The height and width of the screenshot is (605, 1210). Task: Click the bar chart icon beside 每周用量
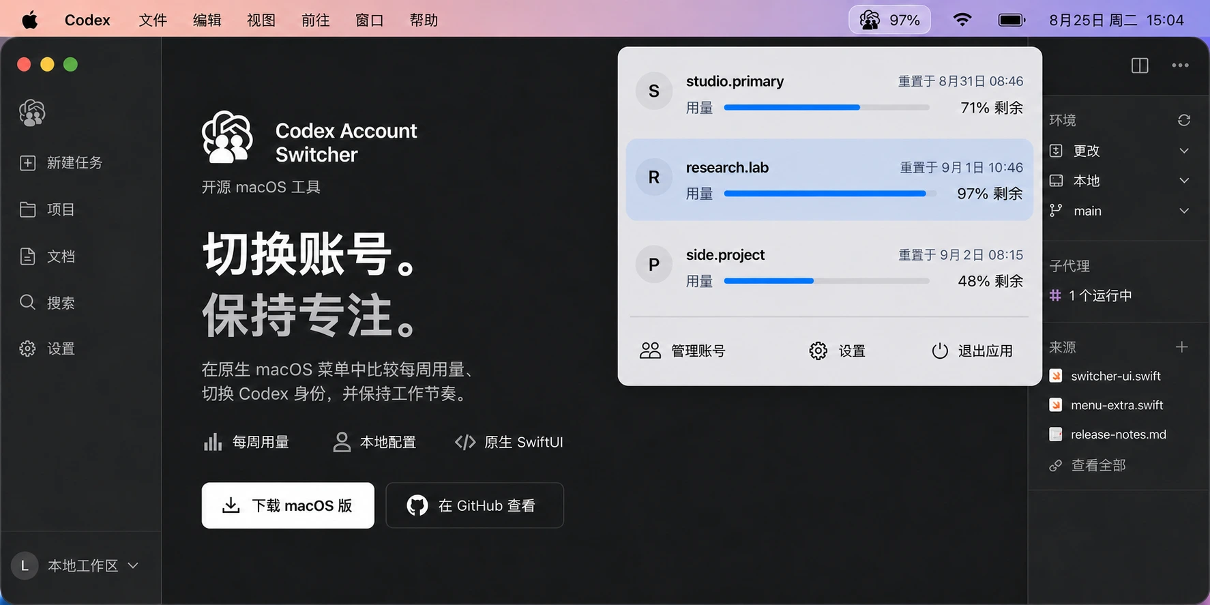pos(213,442)
